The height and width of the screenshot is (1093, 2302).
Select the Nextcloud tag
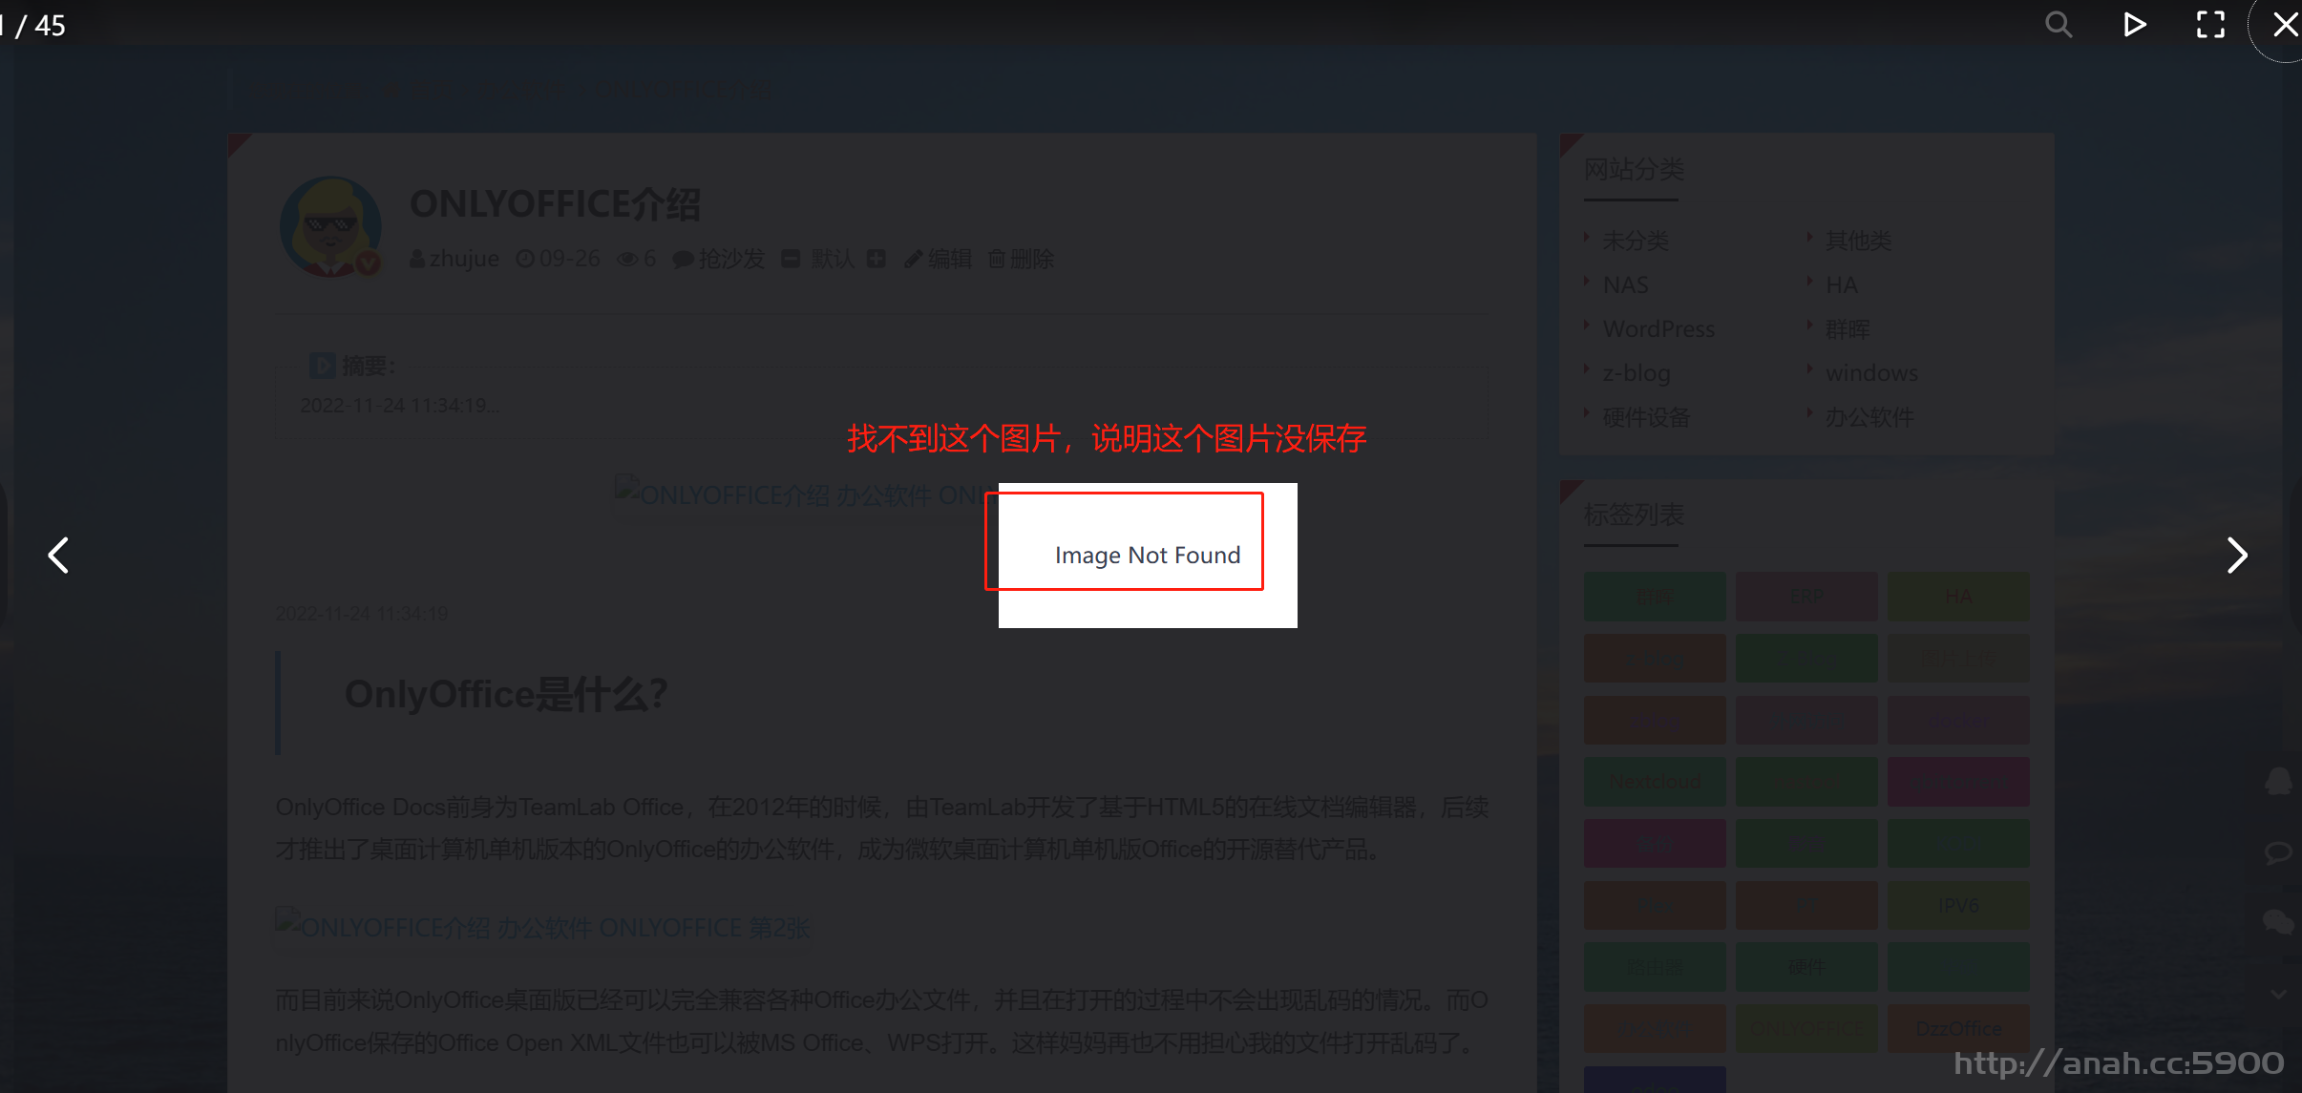[x=1655, y=782]
